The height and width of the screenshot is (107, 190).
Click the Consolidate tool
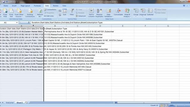[x=118, y=12]
